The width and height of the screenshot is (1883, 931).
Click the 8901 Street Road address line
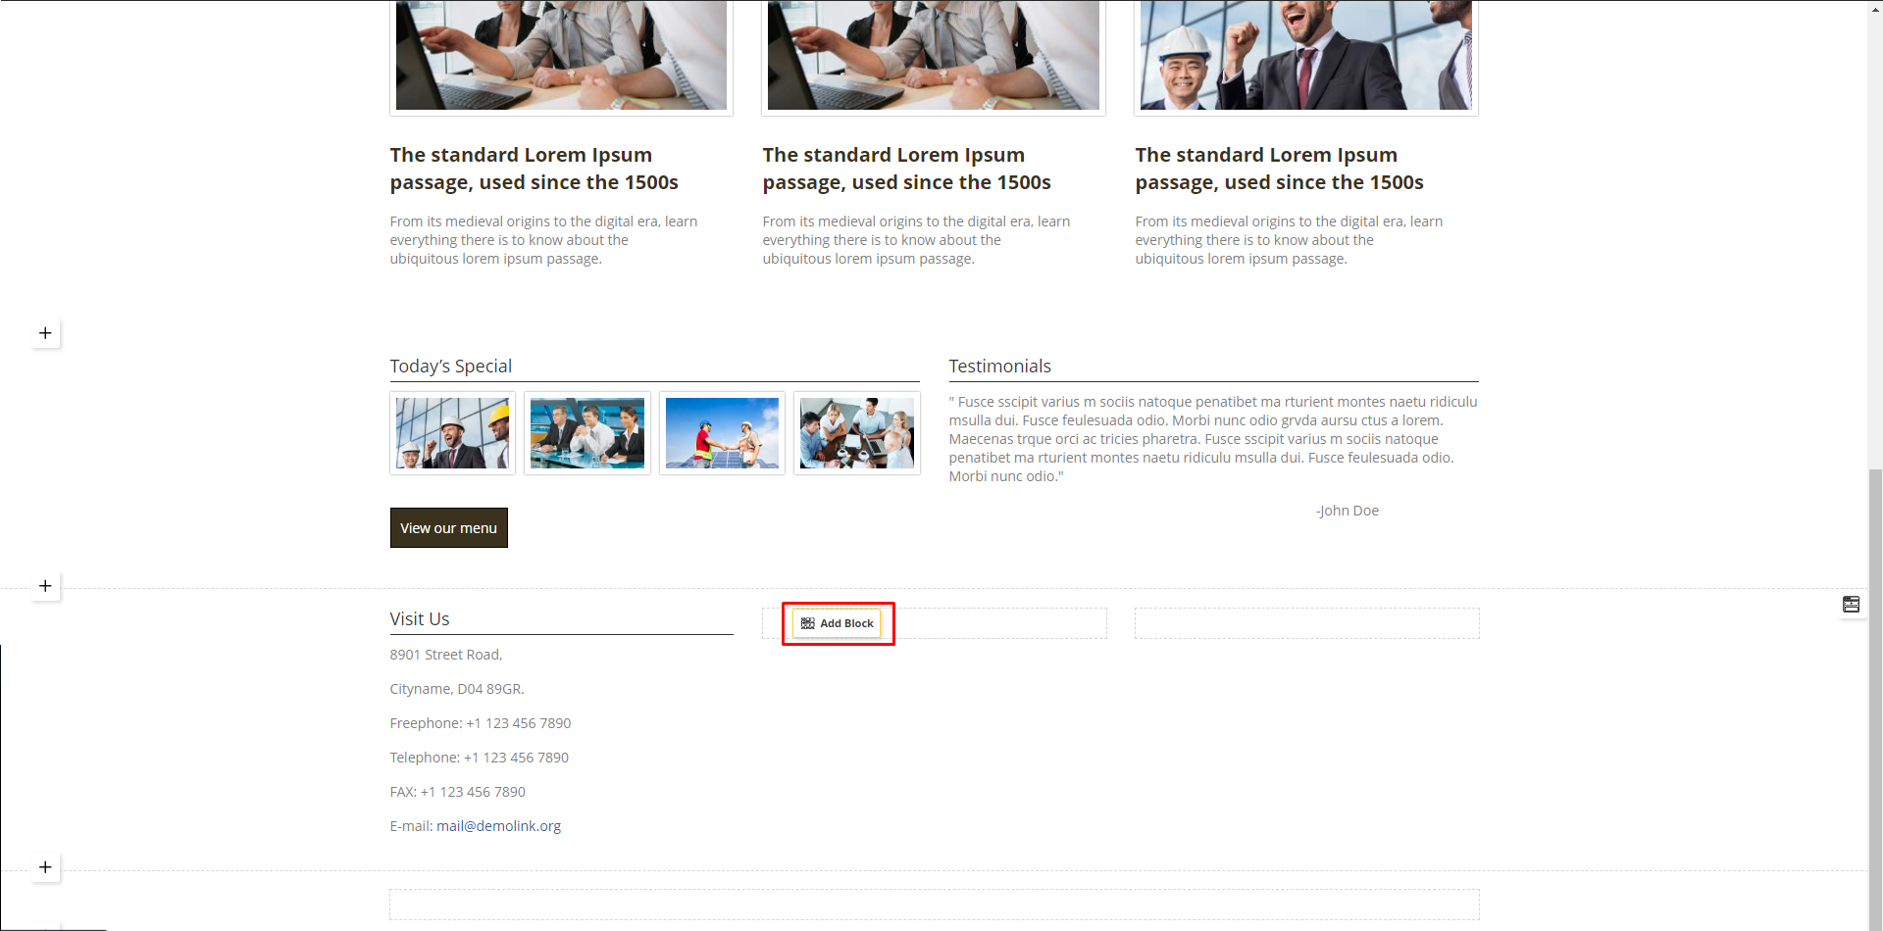point(446,655)
